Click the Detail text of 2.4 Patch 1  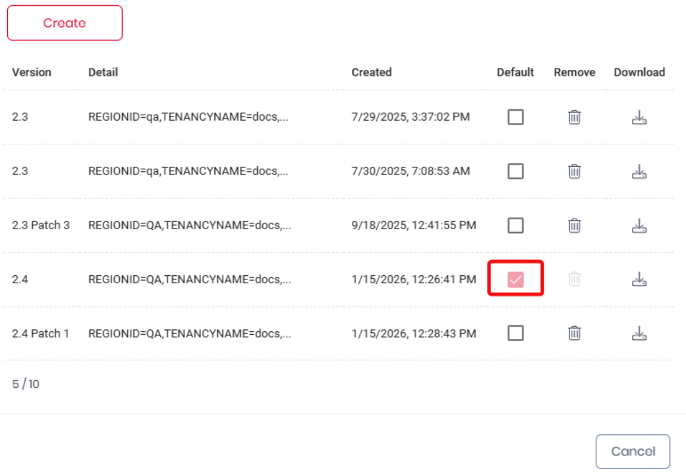189,333
